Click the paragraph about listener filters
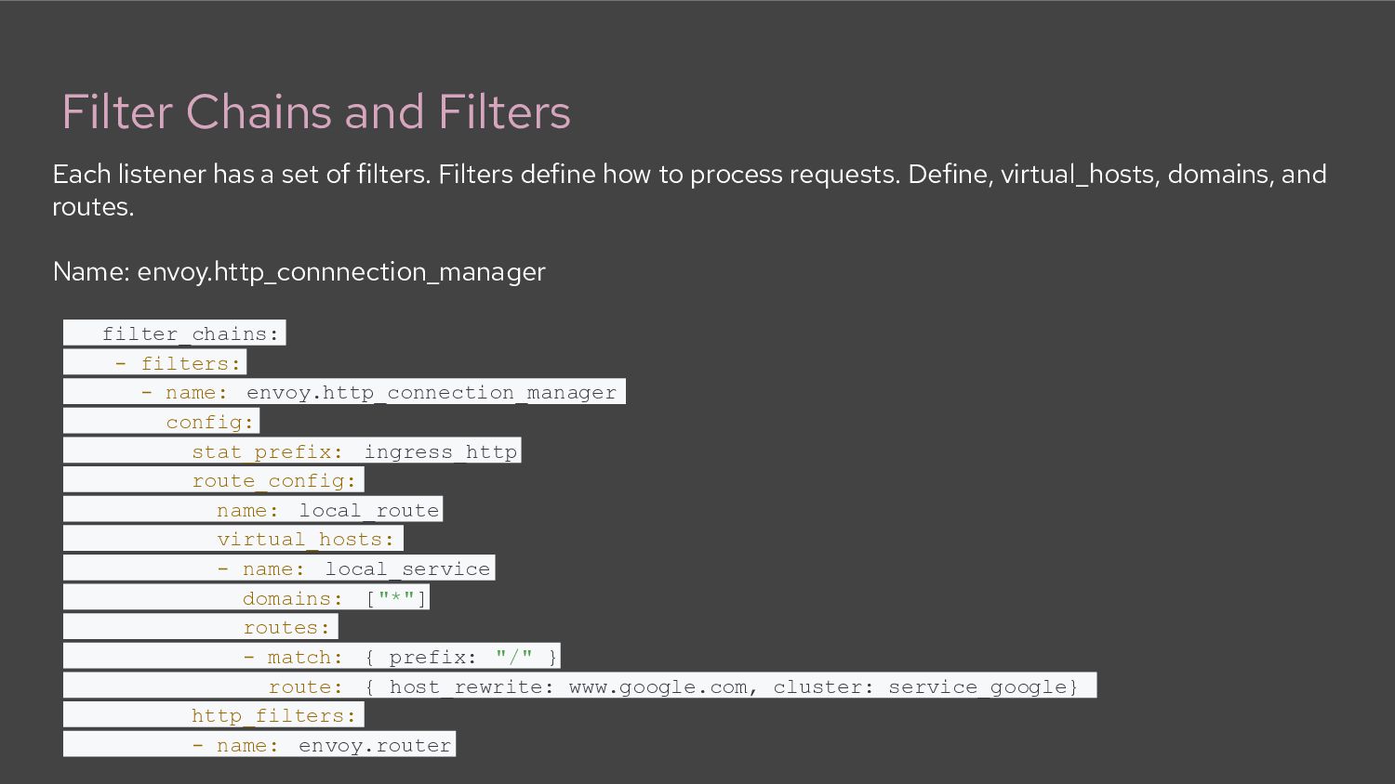The width and height of the screenshot is (1395, 784). (689, 189)
